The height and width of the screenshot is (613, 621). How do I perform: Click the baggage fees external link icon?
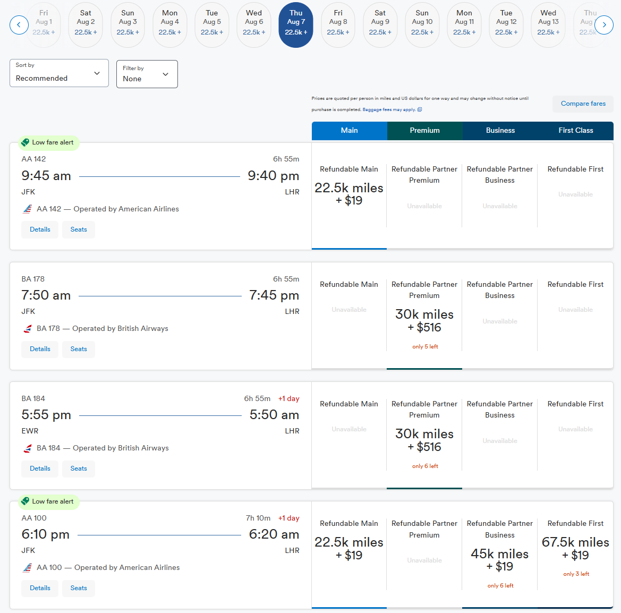coord(420,109)
